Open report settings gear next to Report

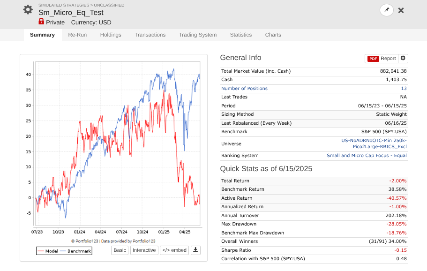click(403, 58)
